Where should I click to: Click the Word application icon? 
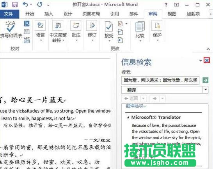(x=4, y=5)
